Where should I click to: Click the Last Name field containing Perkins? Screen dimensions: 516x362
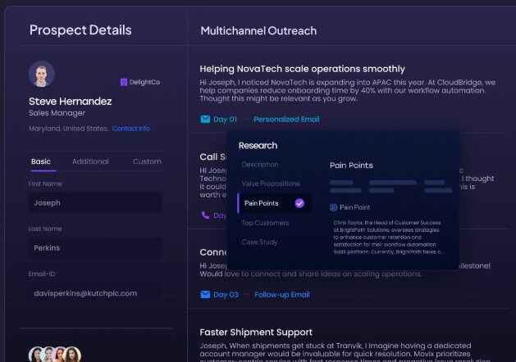pos(95,248)
